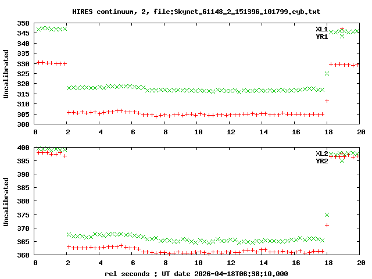
Task: Select the gray X point at 375 in bottom plot
Action: point(327,215)
